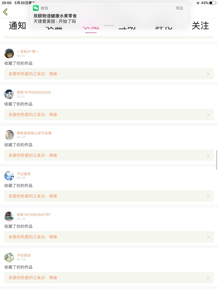Expand work chevron under ～多啦D*夢～
The image size is (218, 291).
pyautogui.click(x=208, y=74)
